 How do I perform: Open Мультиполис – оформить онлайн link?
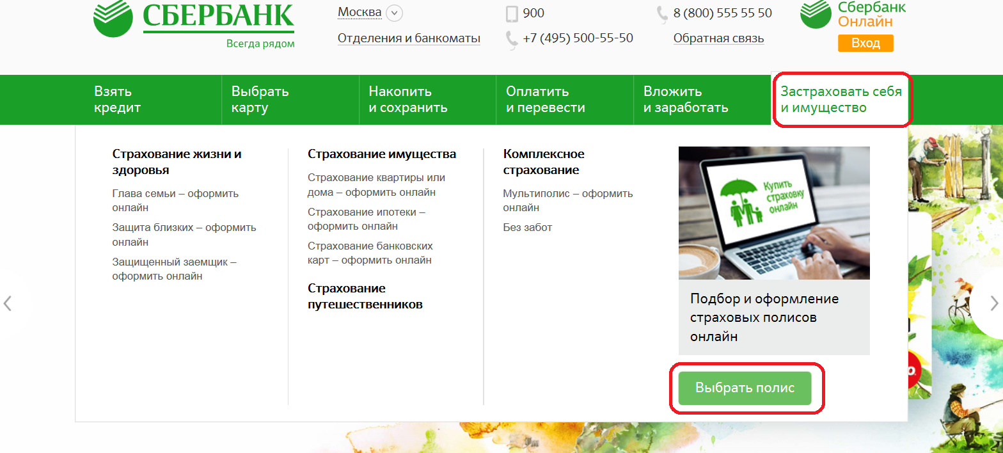pyautogui.click(x=568, y=200)
